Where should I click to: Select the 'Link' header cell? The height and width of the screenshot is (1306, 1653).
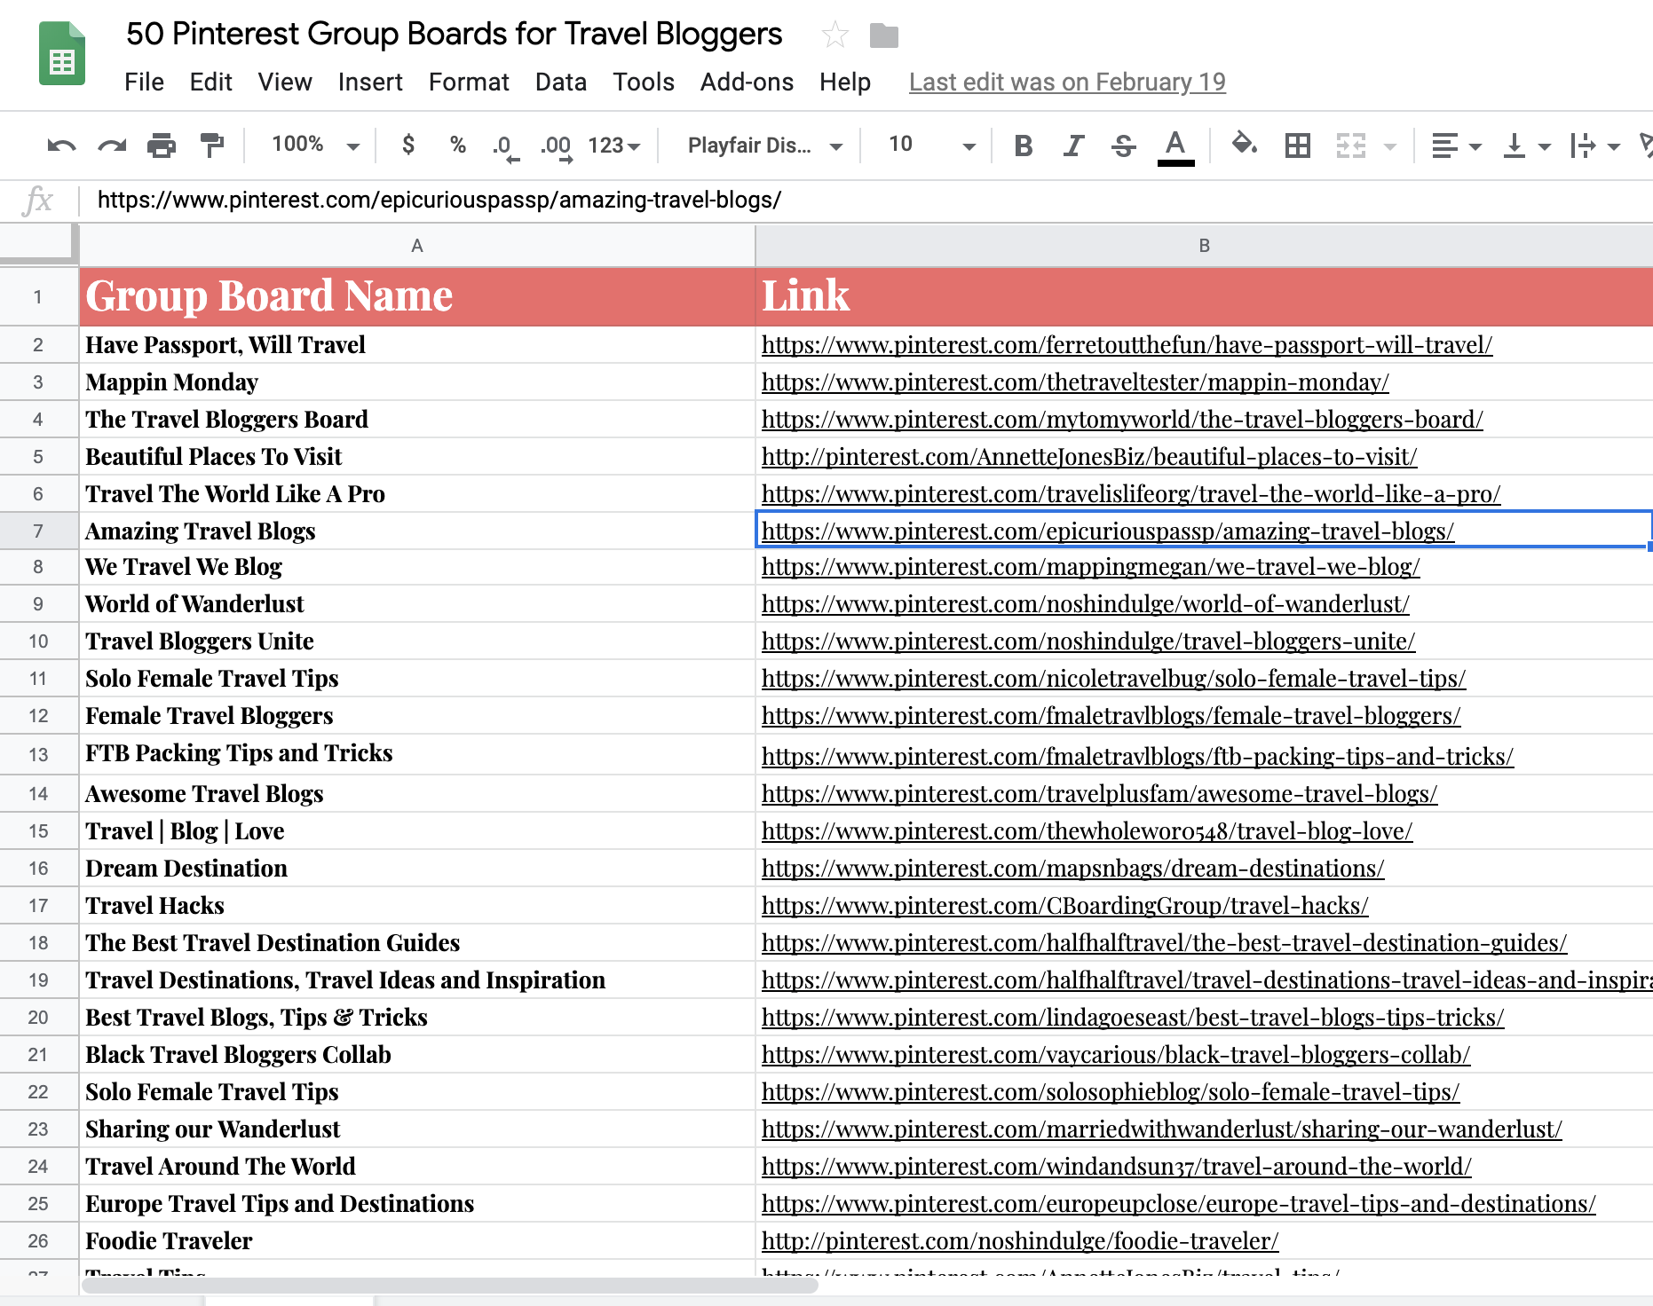(1204, 296)
